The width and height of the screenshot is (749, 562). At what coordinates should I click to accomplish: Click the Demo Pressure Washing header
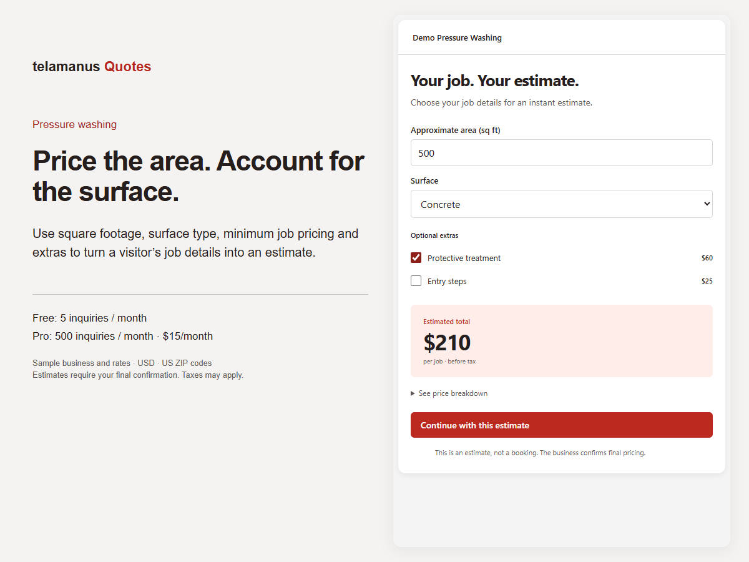(457, 37)
